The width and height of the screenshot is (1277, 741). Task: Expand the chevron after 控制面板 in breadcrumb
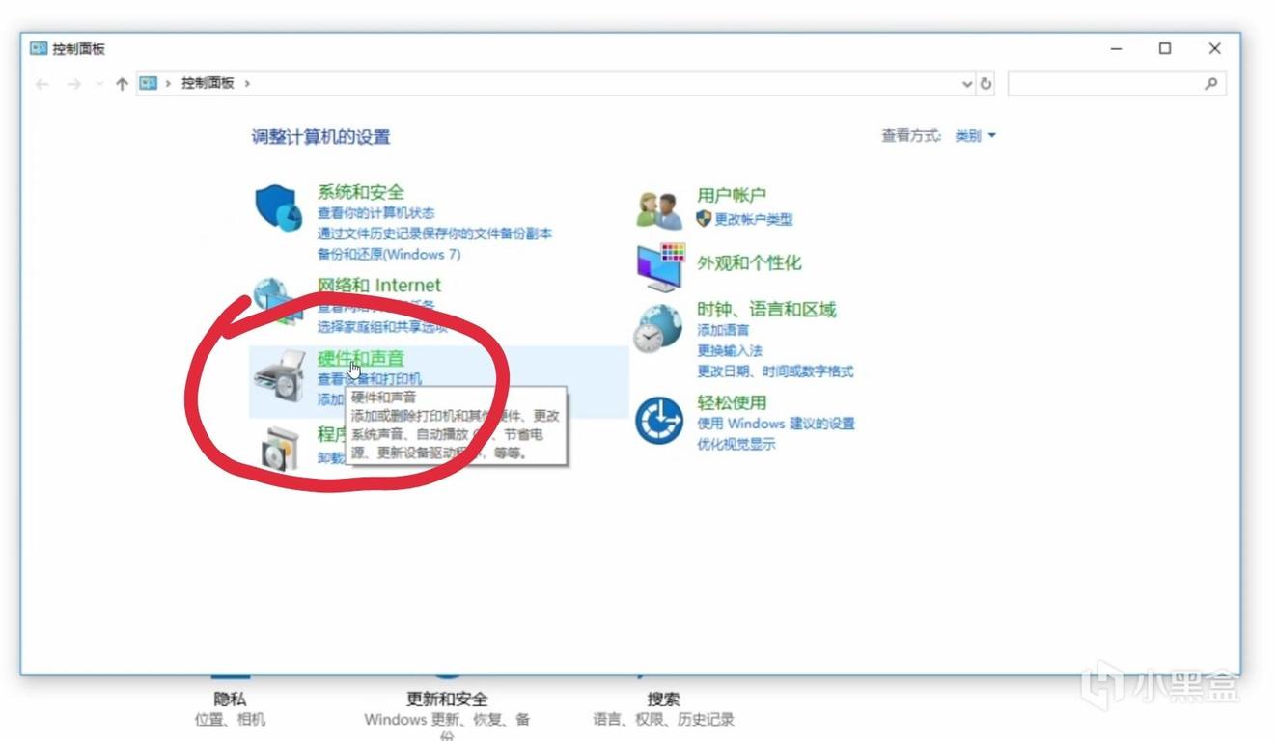coord(247,84)
